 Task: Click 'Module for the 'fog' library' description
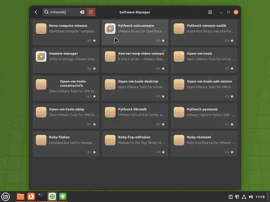[x=142, y=143]
